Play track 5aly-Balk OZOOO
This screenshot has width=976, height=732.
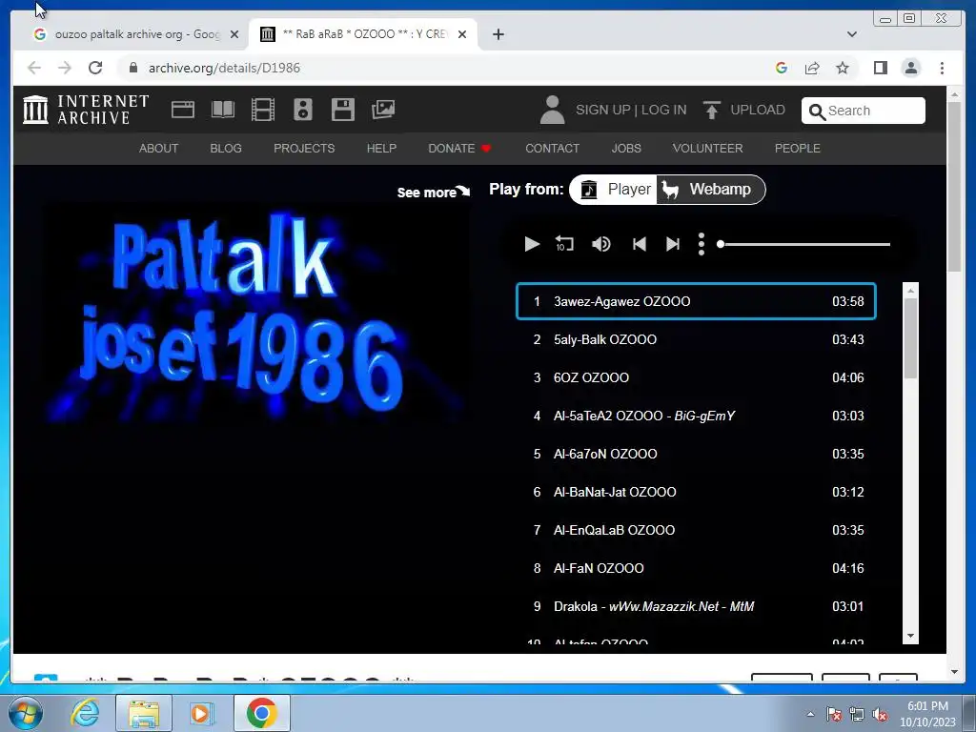(696, 339)
